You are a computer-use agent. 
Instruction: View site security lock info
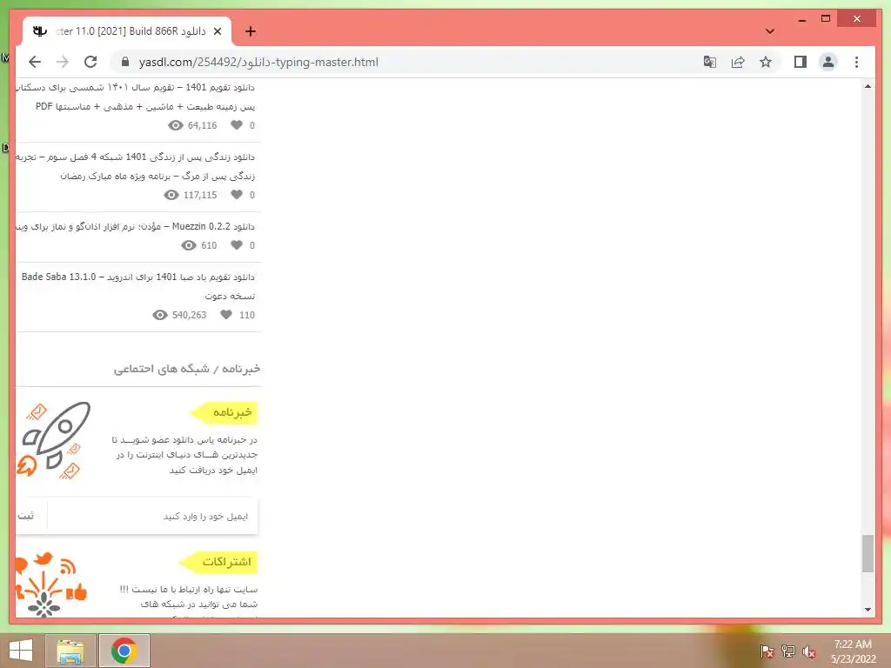tap(125, 62)
